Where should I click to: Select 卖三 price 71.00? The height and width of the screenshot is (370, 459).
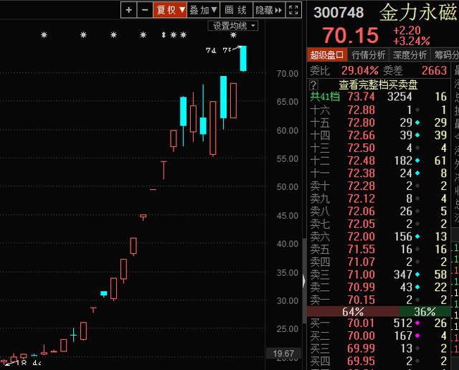click(x=361, y=275)
